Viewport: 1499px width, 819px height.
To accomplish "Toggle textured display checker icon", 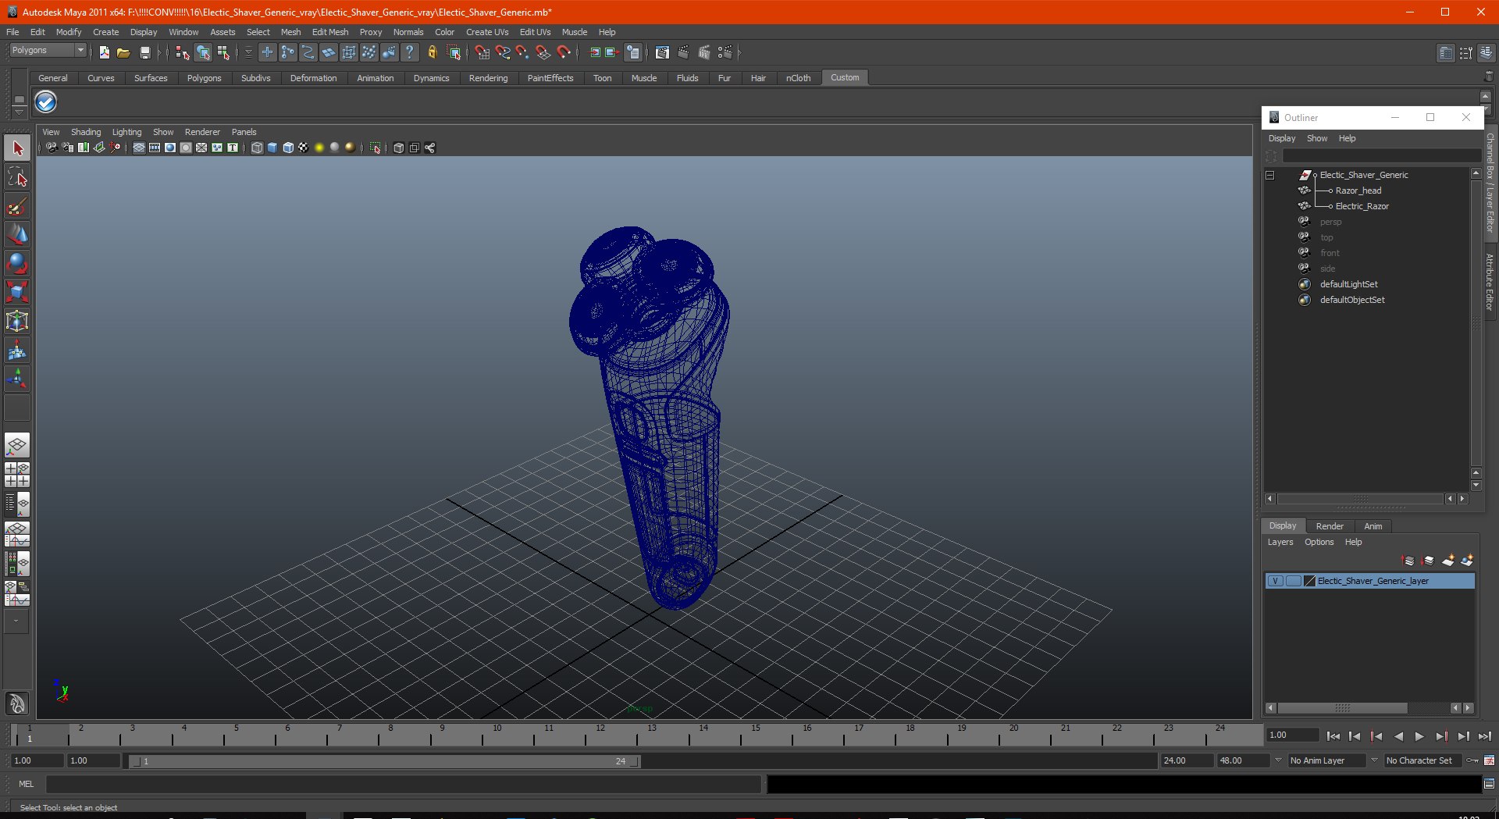I will coord(304,148).
